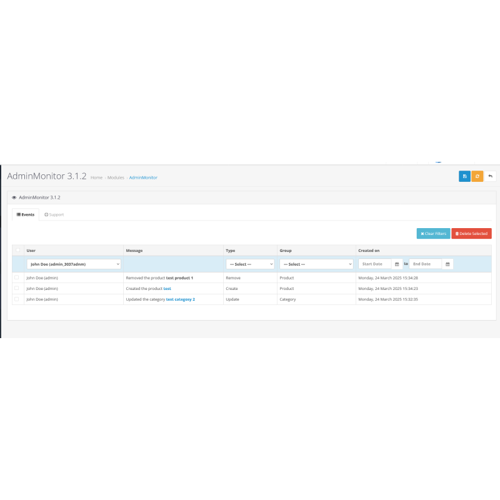Click the blue save icon button

click(x=464, y=176)
